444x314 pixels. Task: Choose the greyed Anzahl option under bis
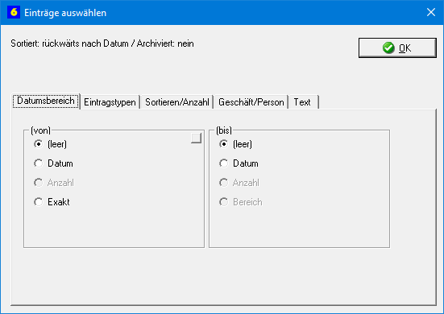click(239, 183)
